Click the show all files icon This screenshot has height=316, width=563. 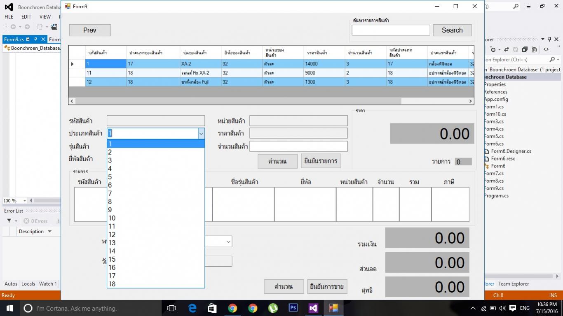[x=534, y=49]
